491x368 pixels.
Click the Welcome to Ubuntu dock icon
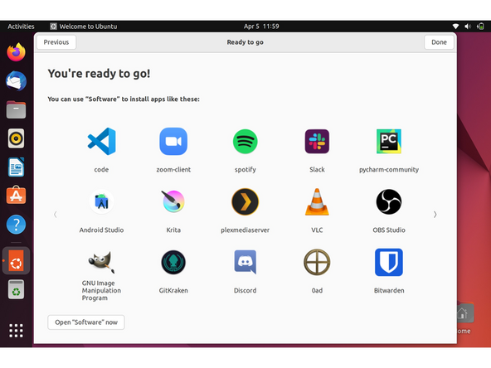[16, 260]
